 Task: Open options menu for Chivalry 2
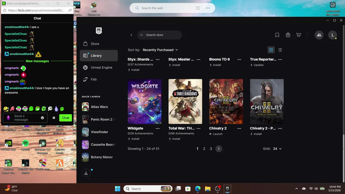coord(239,129)
